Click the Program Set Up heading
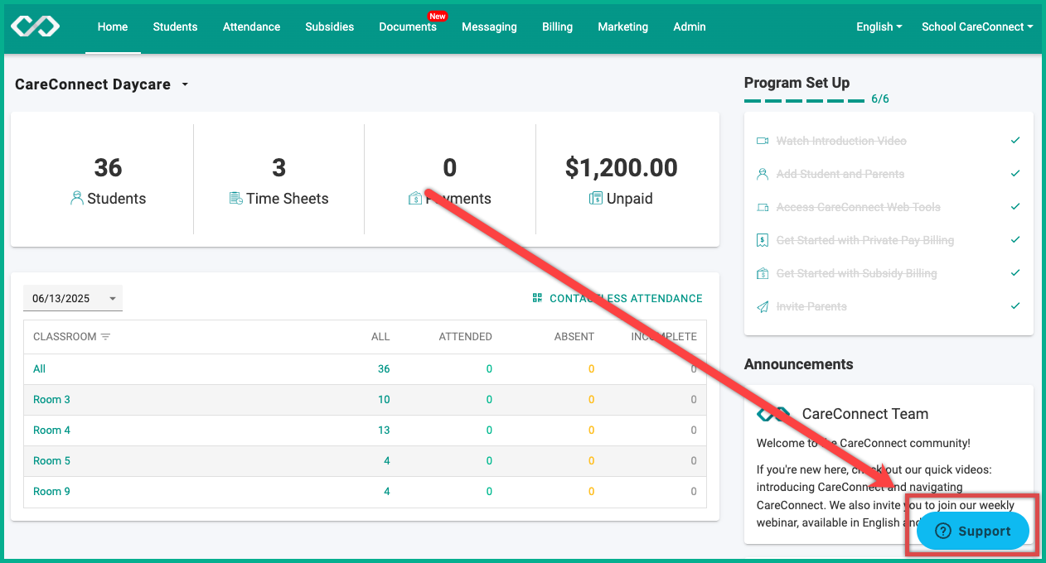1046x563 pixels. pos(797,83)
